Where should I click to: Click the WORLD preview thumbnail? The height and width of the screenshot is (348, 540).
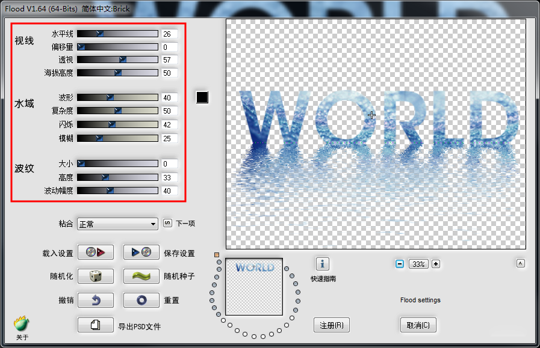point(254,287)
